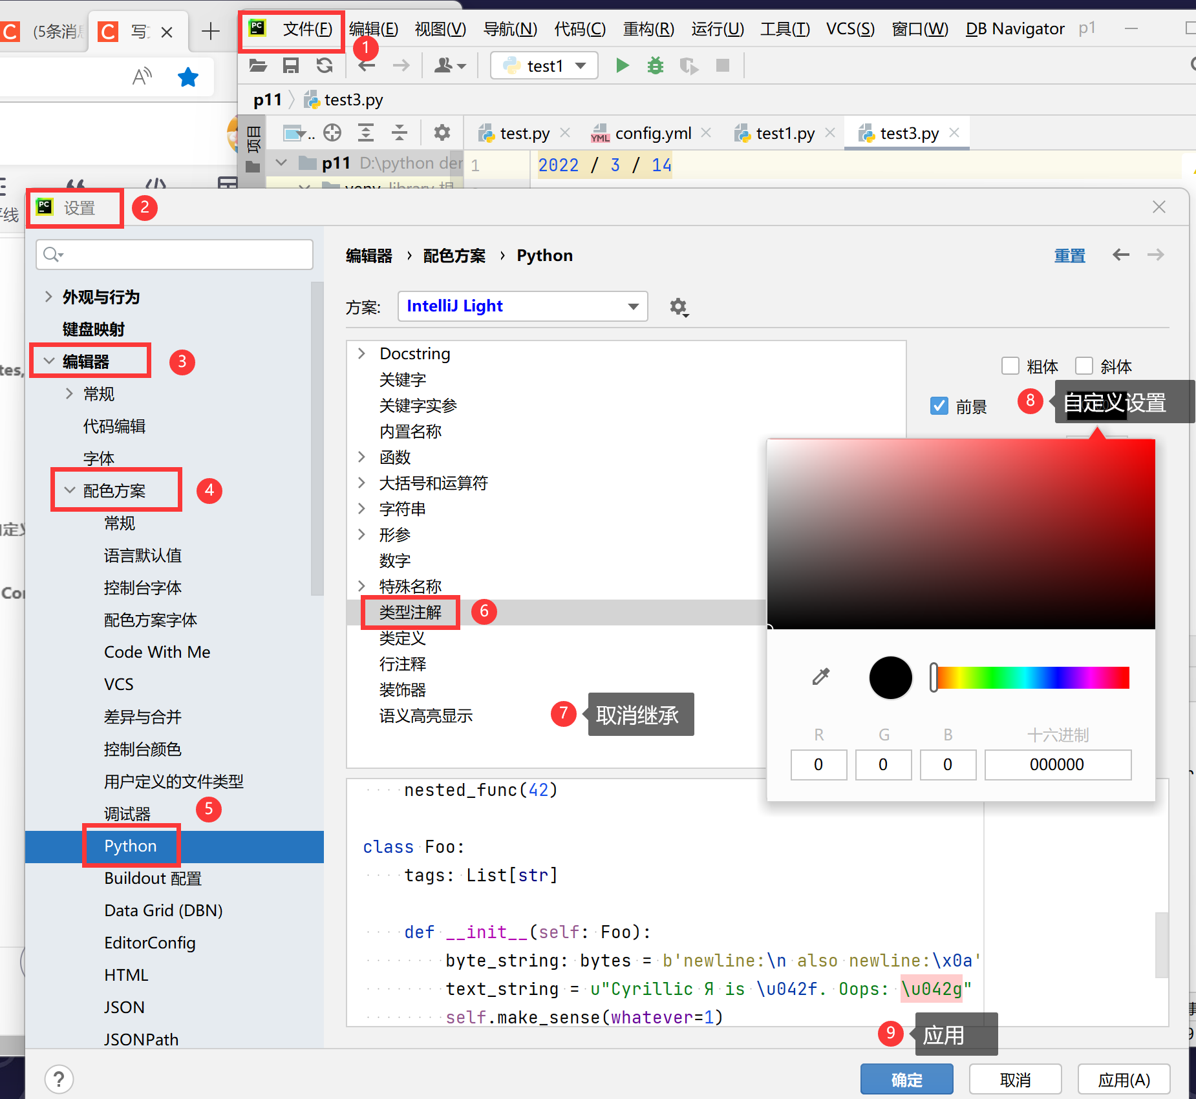Click the save all floppy disk icon
1196x1099 pixels.
pos(291,65)
